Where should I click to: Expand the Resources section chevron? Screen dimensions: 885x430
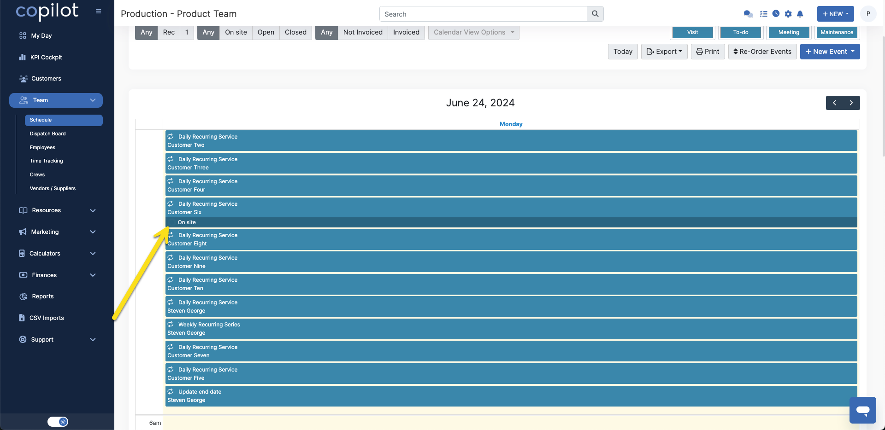point(93,210)
